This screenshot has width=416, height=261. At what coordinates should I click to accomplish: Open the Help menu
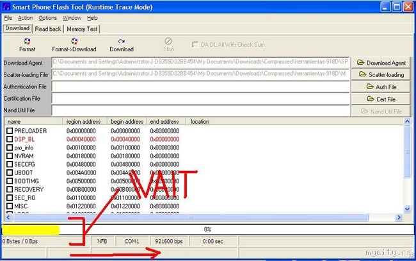[x=92, y=18]
